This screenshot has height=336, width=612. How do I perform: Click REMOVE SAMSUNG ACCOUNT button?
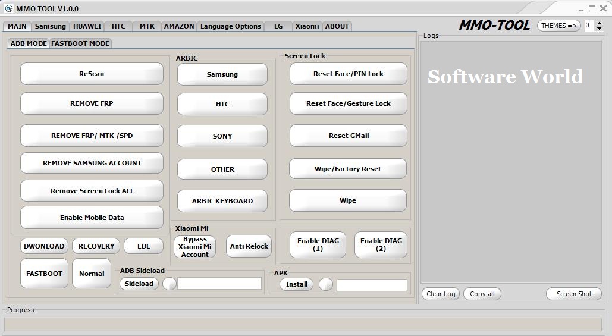pyautogui.click(x=92, y=163)
